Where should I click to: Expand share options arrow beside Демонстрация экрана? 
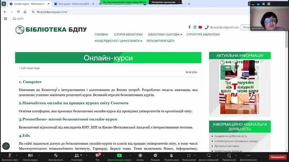coord(130,156)
